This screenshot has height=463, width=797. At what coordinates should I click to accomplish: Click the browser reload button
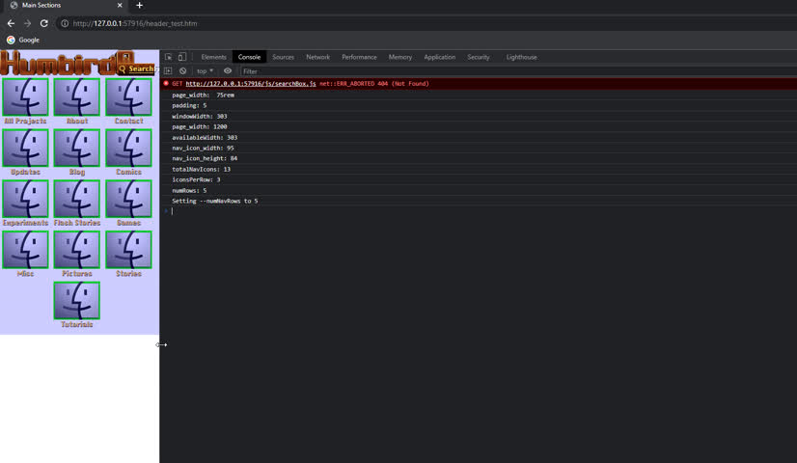click(43, 23)
